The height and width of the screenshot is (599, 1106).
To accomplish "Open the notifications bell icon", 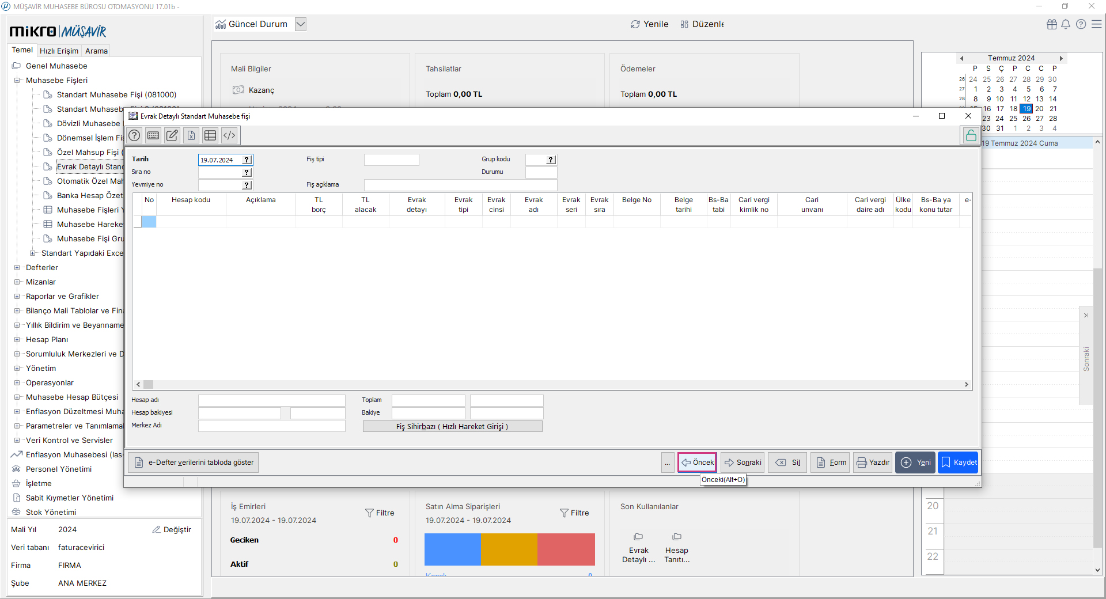I will point(1066,24).
